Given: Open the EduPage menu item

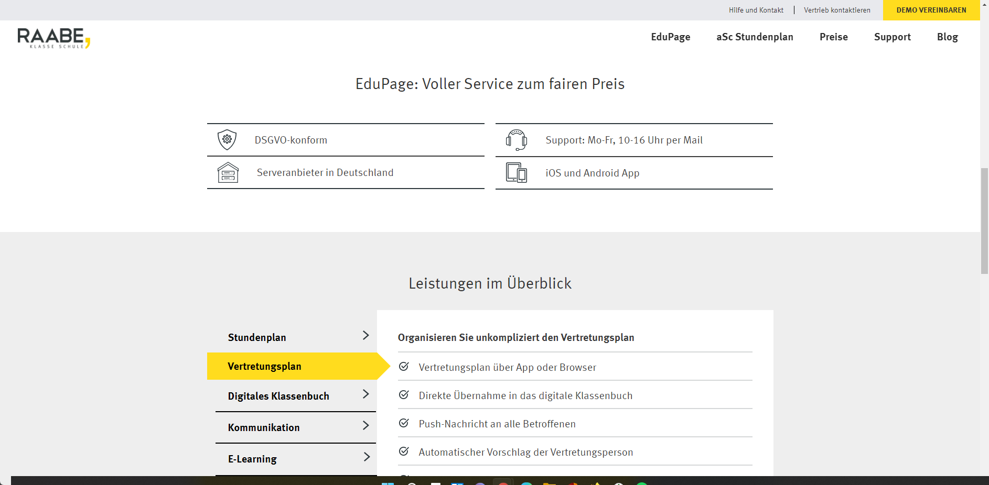Looking at the screenshot, I should click(671, 37).
